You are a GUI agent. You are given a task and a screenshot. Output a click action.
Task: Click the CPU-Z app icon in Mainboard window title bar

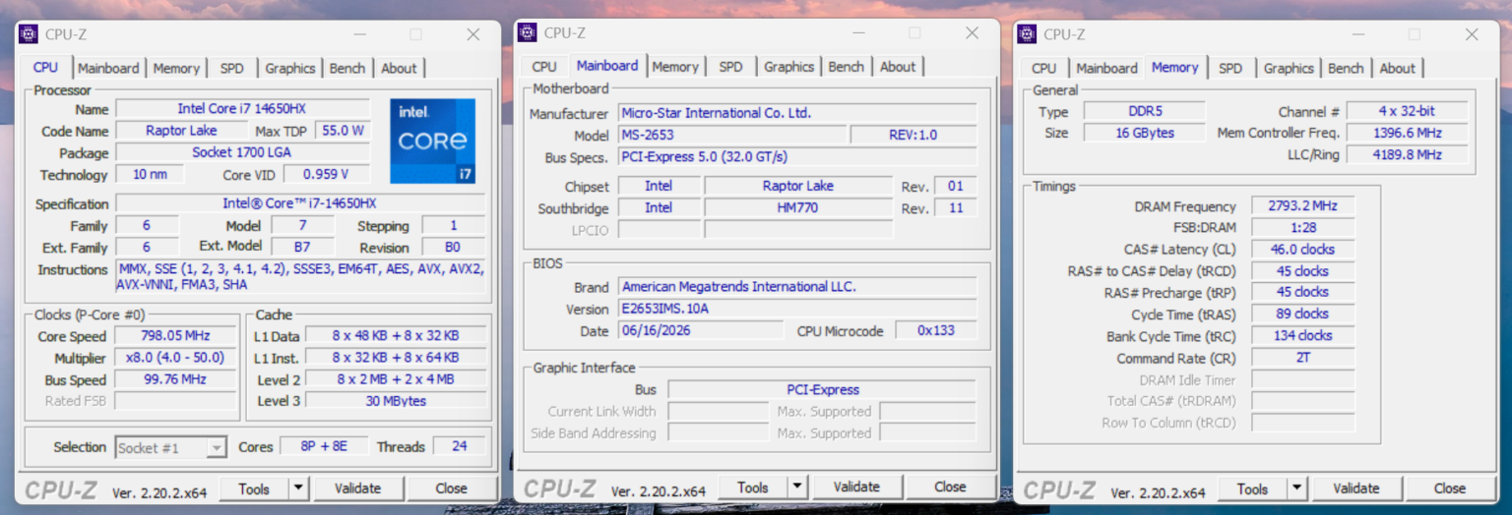[528, 32]
